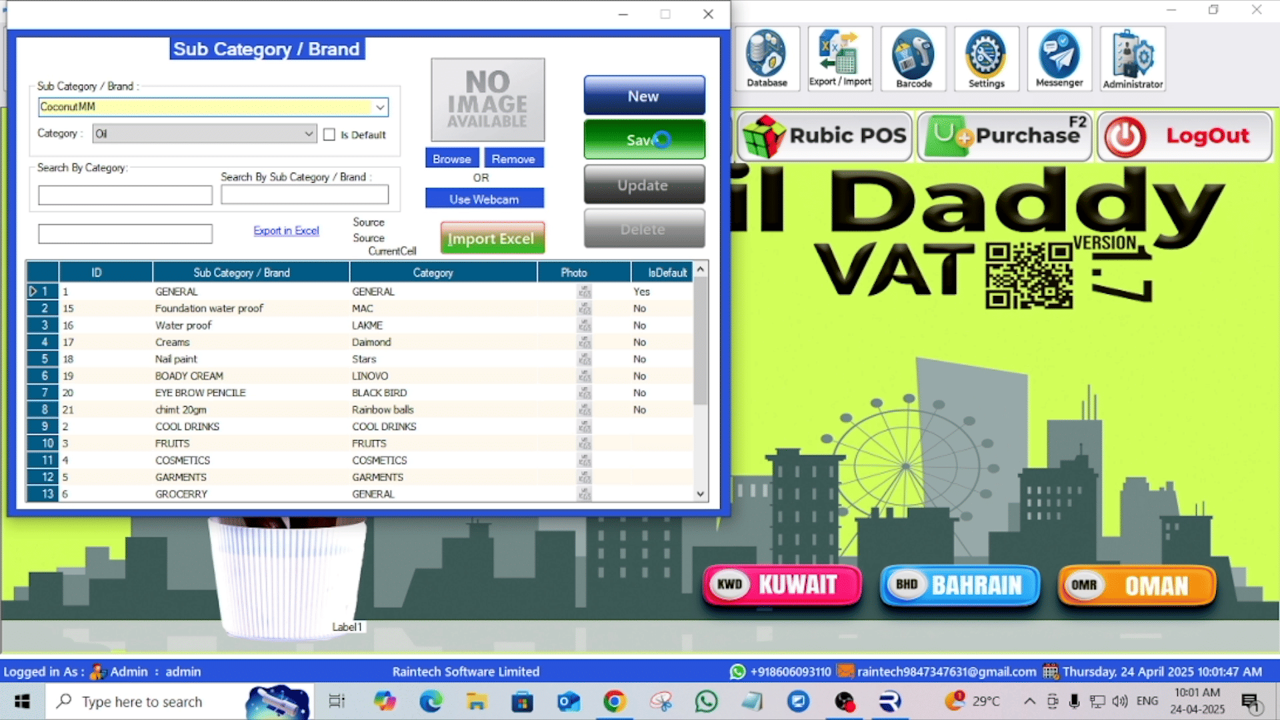
Task: Click row header number 12
Action: click(43, 477)
